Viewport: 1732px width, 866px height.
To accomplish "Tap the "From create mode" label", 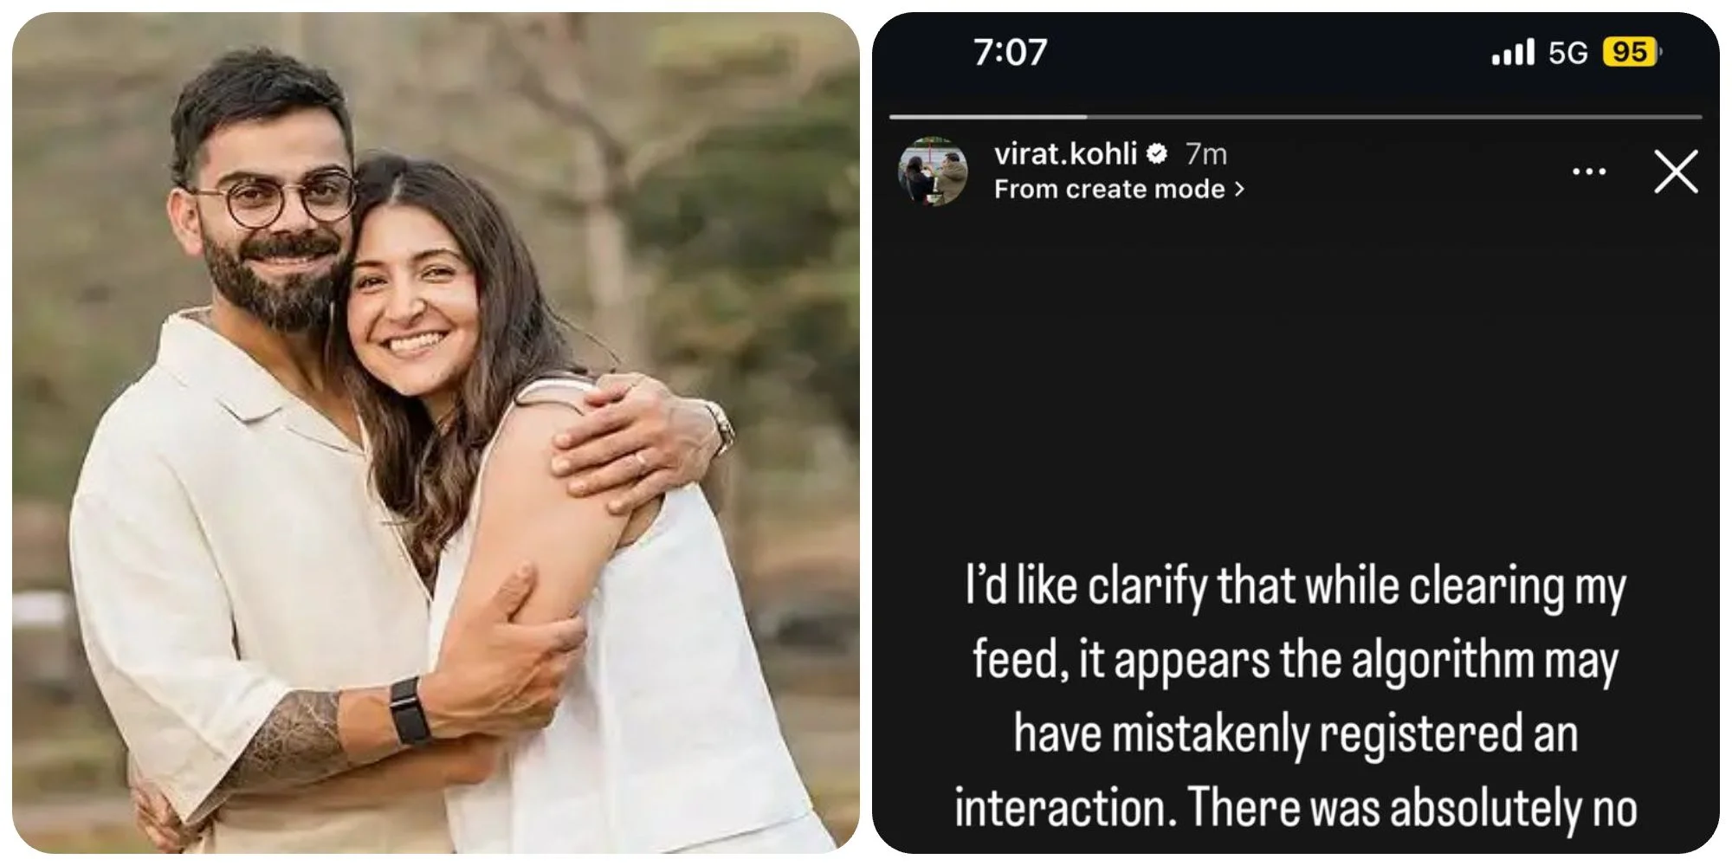I will pyautogui.click(x=1108, y=189).
